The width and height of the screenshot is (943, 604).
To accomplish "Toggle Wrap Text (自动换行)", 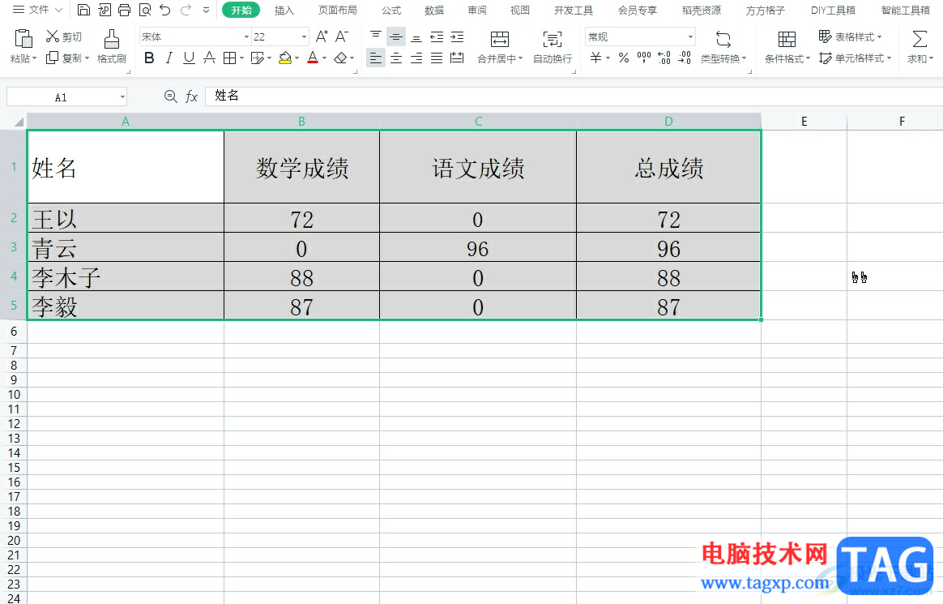I will pos(552,48).
